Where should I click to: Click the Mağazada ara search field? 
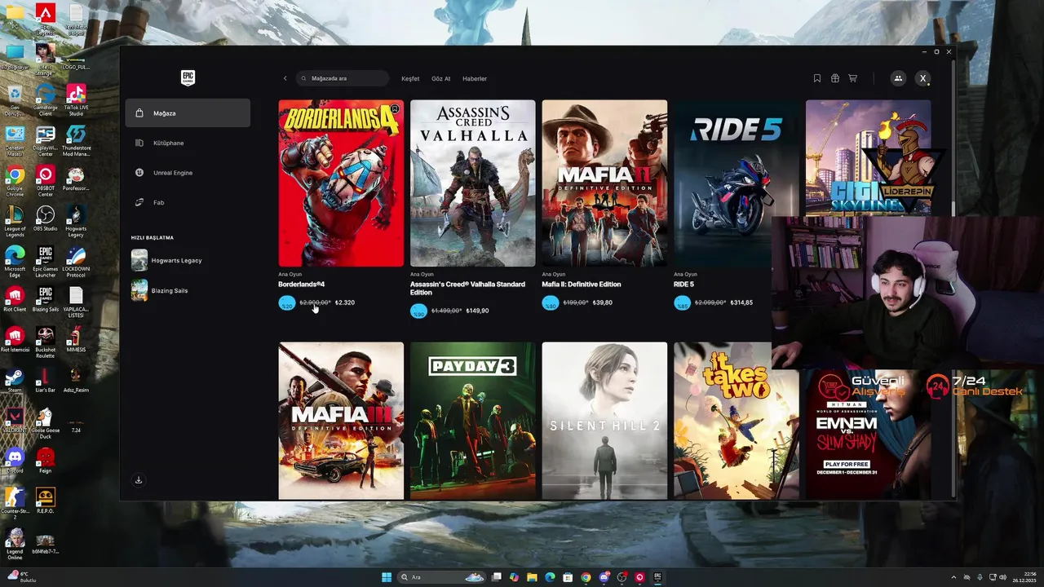pyautogui.click(x=343, y=78)
